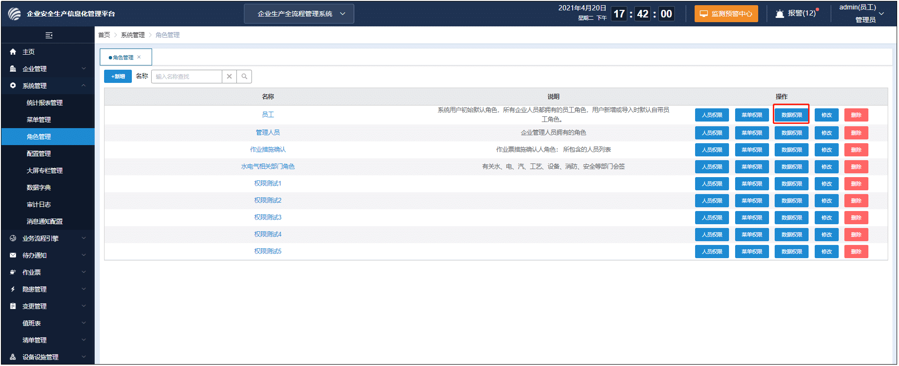
Task: Select the 隐患管理 lightning icon
Action: 13,289
